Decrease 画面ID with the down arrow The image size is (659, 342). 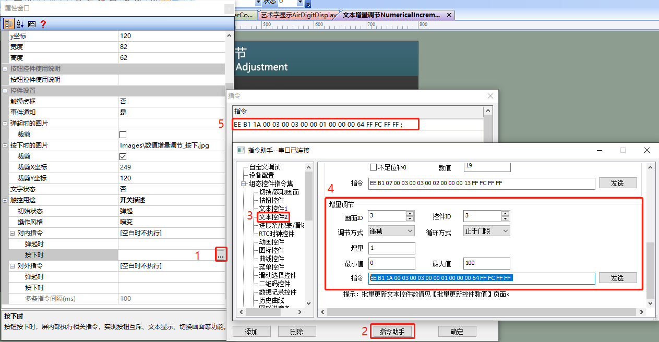pyautogui.click(x=410, y=218)
